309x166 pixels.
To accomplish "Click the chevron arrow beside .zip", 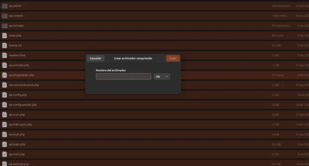I will coord(167,77).
